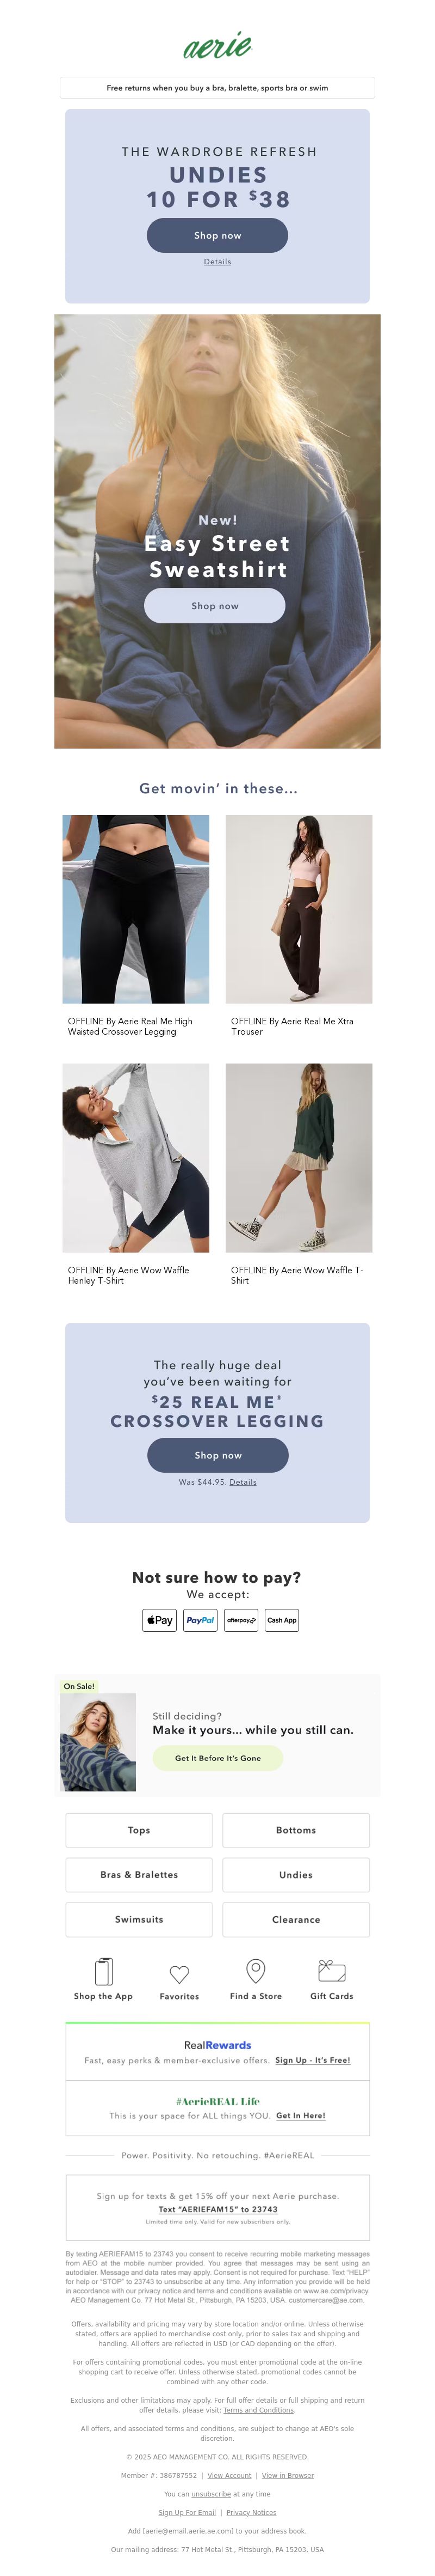Open the Clearance category
The width and height of the screenshot is (435, 2576).
point(296,1919)
